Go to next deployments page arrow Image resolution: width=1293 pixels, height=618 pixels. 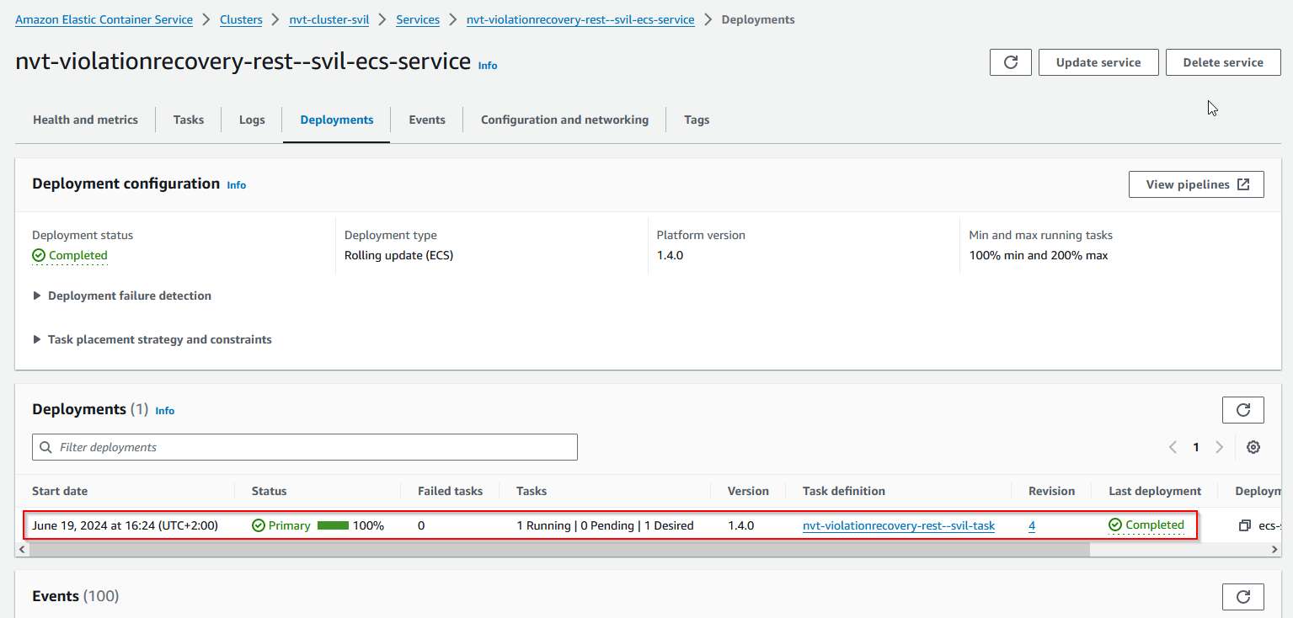click(x=1219, y=447)
